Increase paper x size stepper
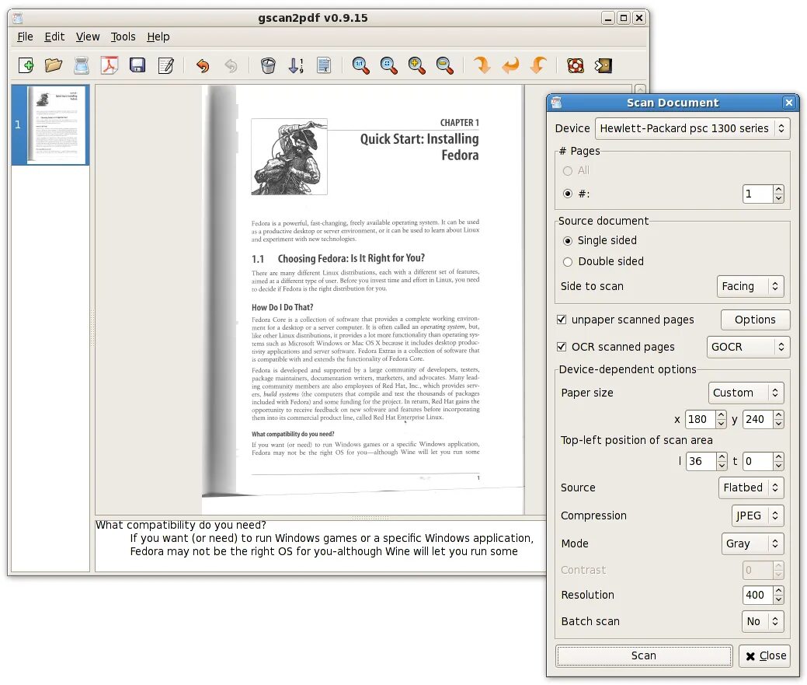The width and height of the screenshot is (807, 685). click(x=721, y=414)
